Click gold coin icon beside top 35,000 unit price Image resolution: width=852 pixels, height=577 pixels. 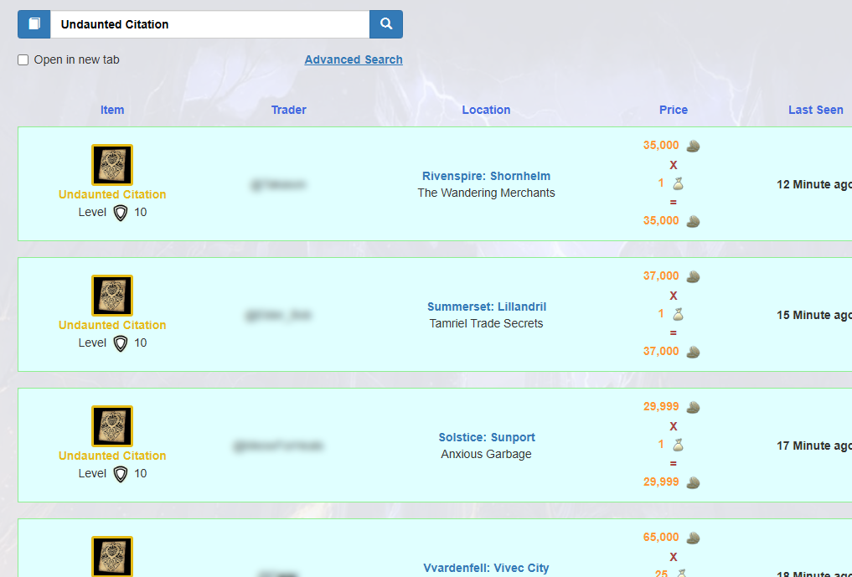tap(693, 146)
